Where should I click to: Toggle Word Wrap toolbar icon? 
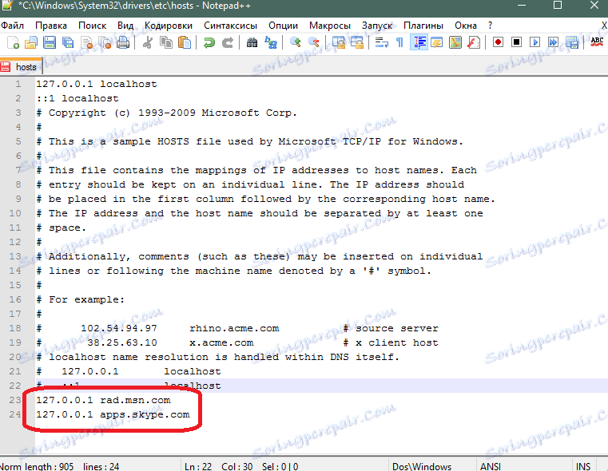(x=382, y=42)
